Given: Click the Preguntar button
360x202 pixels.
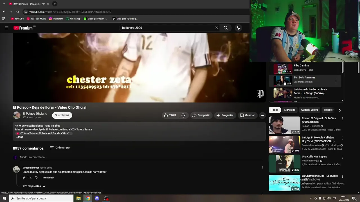Looking at the screenshot, I should coord(225,115).
